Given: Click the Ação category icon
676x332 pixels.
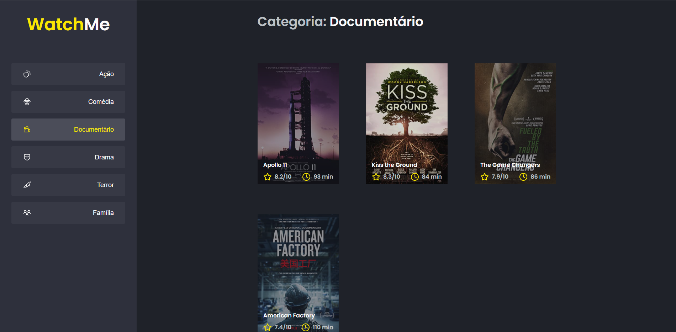Looking at the screenshot, I should [27, 74].
